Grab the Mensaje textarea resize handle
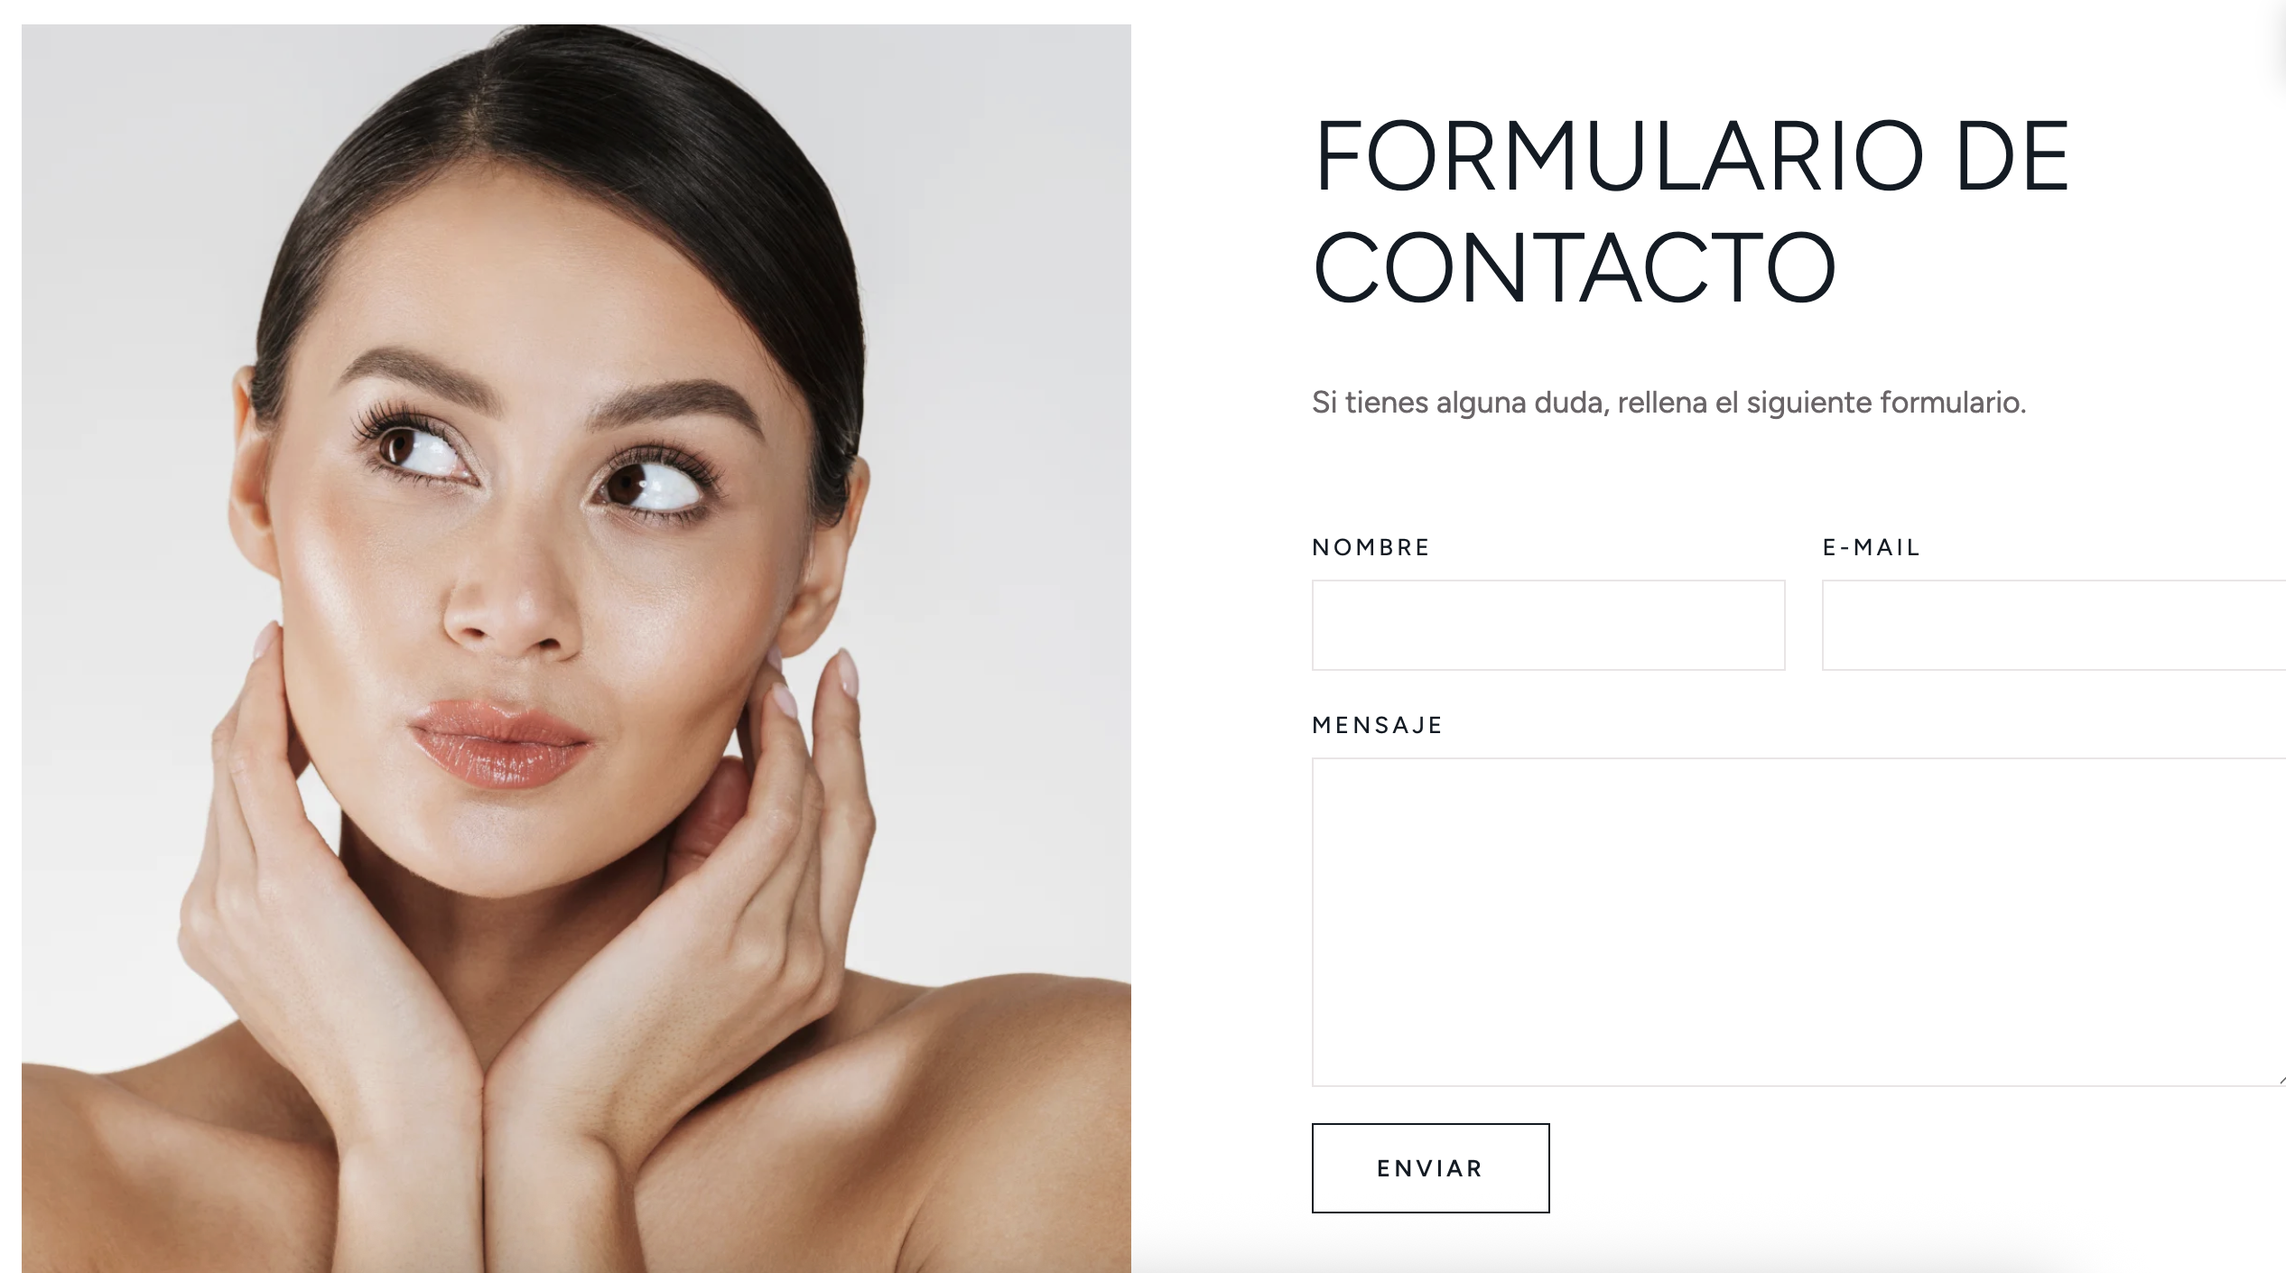This screenshot has width=2286, height=1273. pos(2281,1080)
